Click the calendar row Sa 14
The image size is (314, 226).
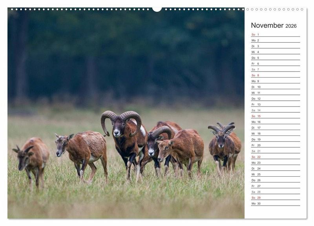coord(276,110)
